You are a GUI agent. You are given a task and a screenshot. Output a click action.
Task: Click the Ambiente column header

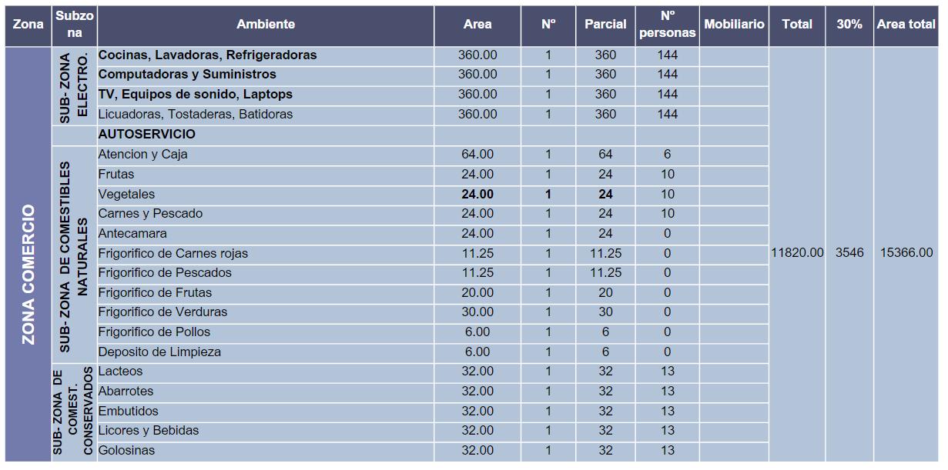266,25
